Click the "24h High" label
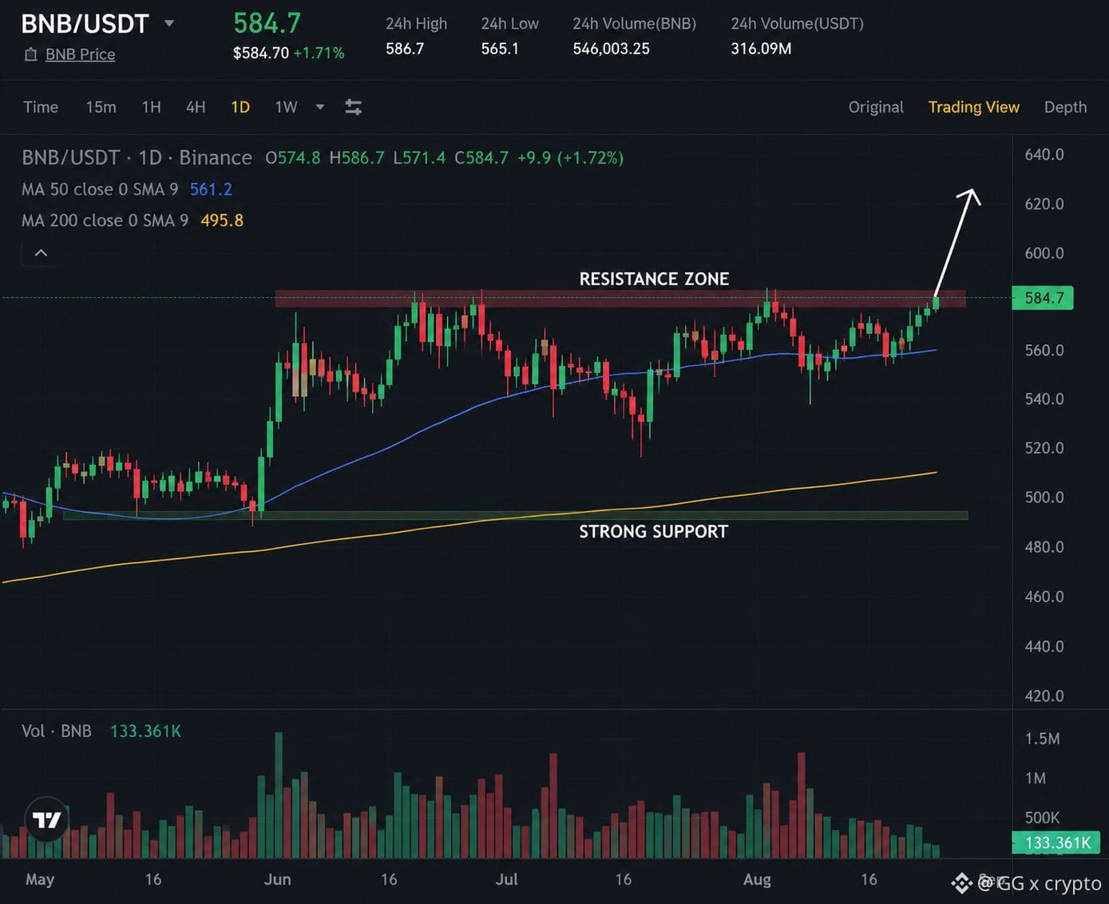This screenshot has height=904, width=1109. point(416,24)
